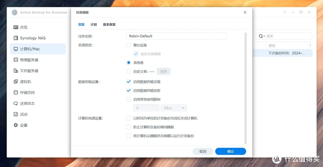The width and height of the screenshot is (323, 167).
Task: Disable 启用数据传输压缩 checkbox
Action: pos(129,82)
